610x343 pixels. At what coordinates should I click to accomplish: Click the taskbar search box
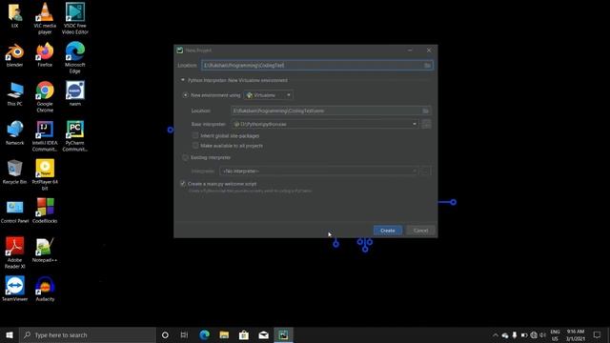(88, 334)
